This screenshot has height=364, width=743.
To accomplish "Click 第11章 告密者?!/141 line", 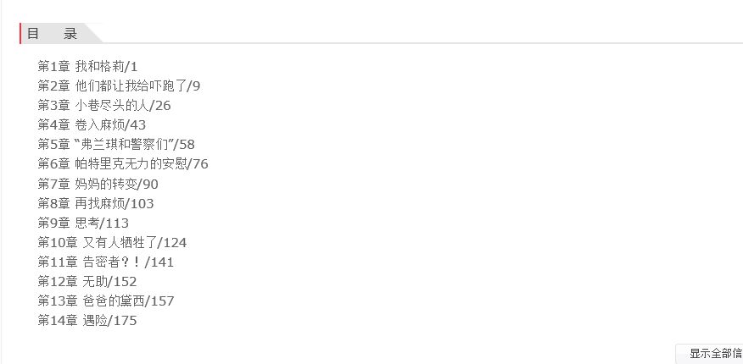I will coord(106,262).
